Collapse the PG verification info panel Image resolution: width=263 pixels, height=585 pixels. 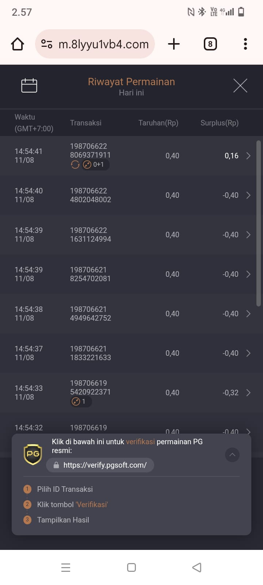[x=232, y=455]
